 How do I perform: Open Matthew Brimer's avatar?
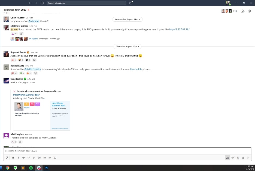[x=6, y=28]
